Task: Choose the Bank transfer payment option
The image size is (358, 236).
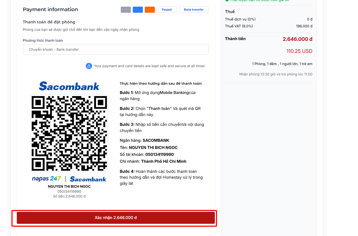Action: [x=194, y=10]
